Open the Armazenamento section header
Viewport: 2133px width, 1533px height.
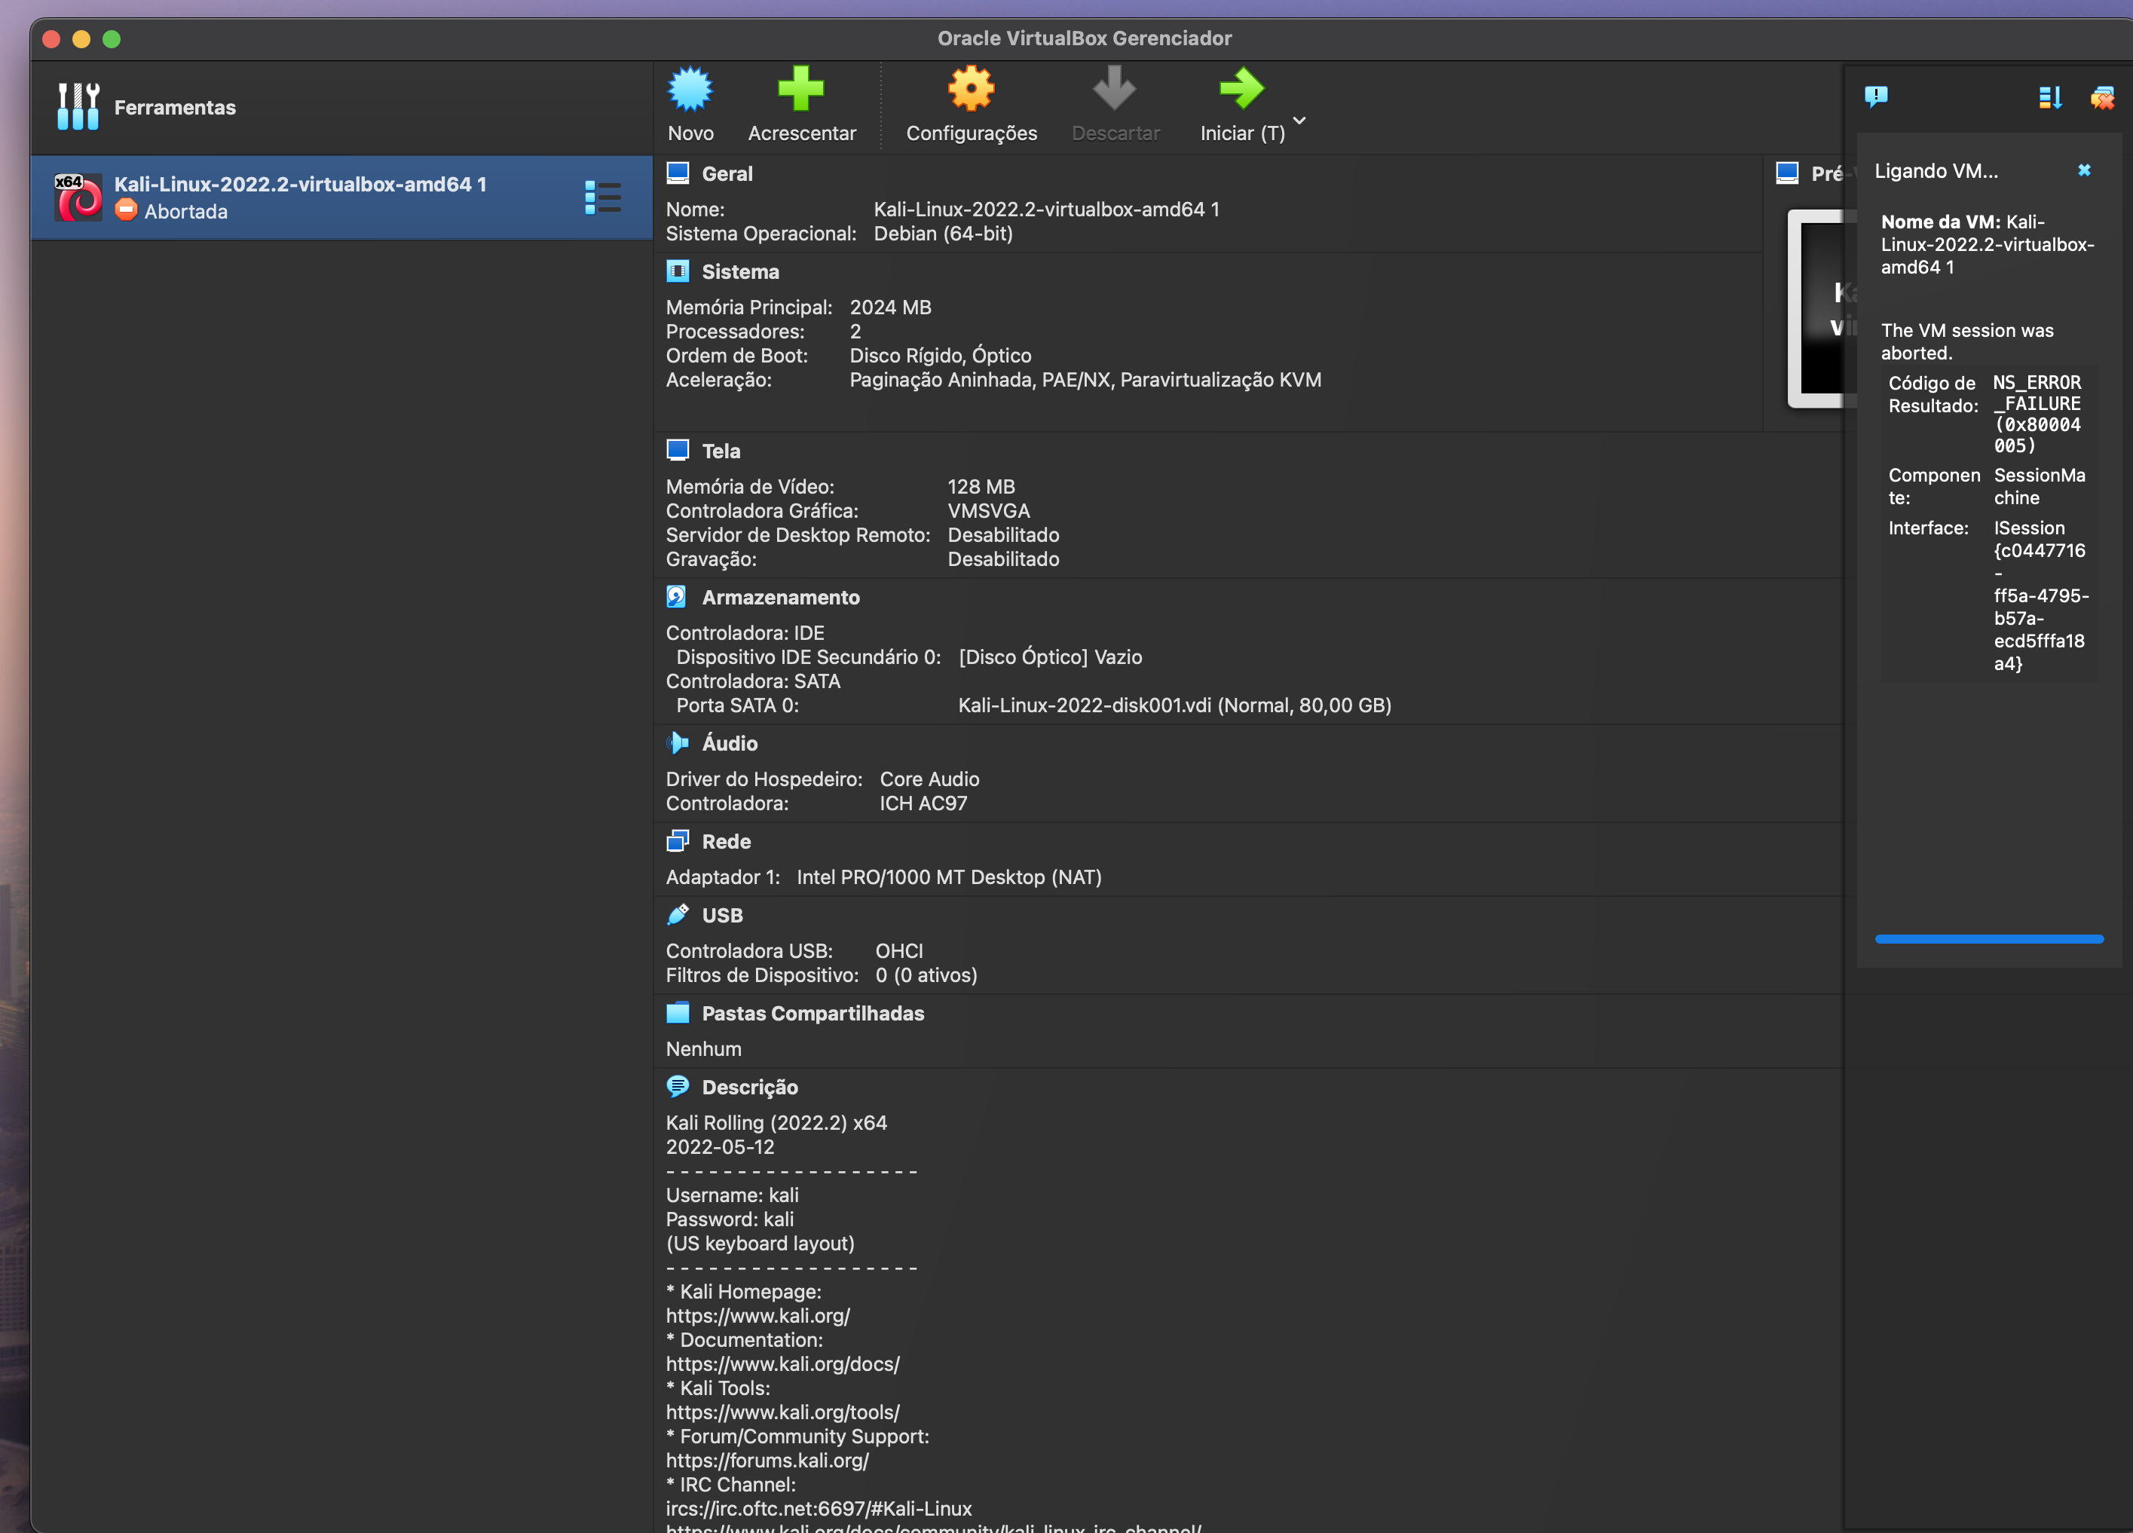(x=781, y=597)
